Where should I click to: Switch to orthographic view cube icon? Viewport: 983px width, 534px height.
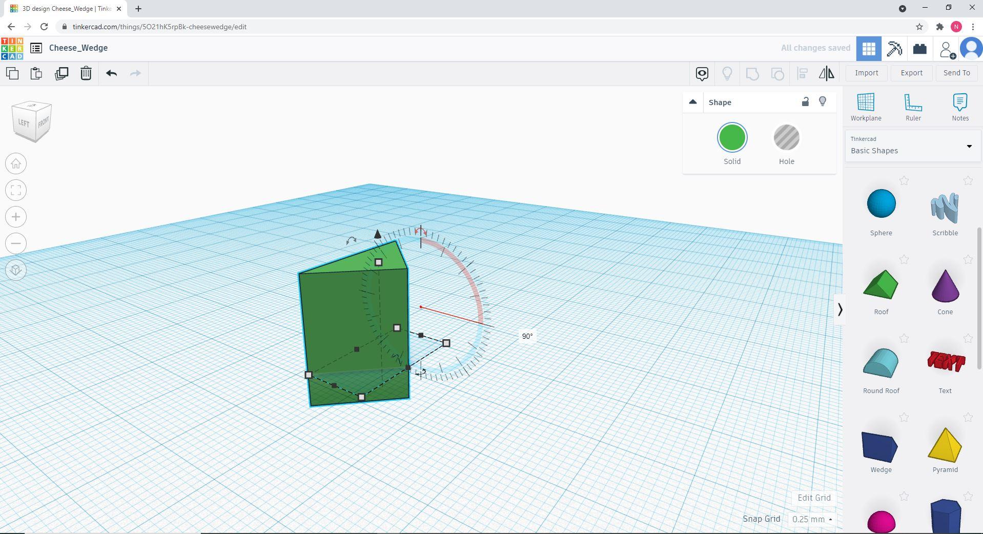(16, 270)
